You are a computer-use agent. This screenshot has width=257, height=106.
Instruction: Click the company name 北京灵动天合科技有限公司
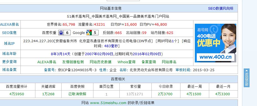151,70
